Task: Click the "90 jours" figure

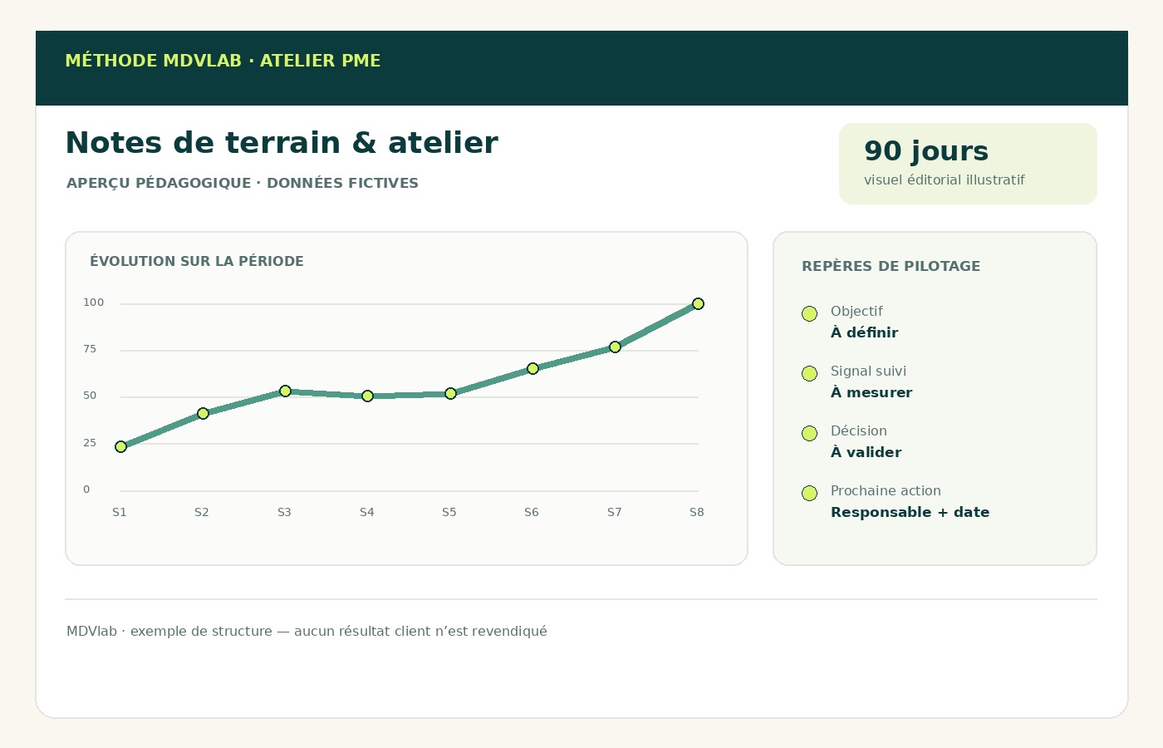Action: point(926,150)
